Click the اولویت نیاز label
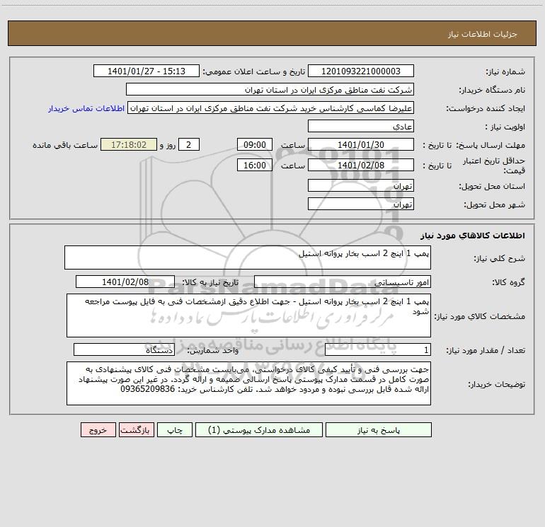This screenshot has width=545, height=527. 505,127
